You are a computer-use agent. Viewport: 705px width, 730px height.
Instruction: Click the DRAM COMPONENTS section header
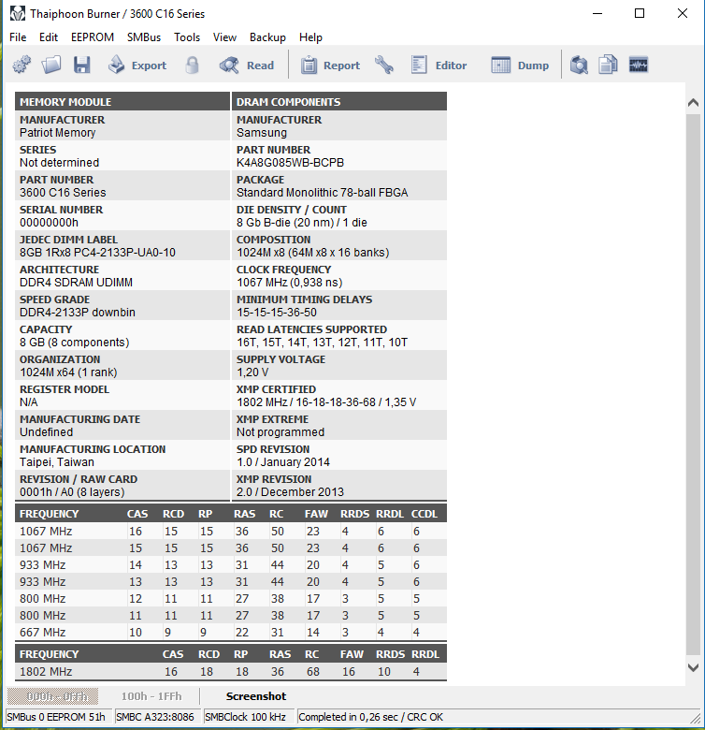(339, 101)
